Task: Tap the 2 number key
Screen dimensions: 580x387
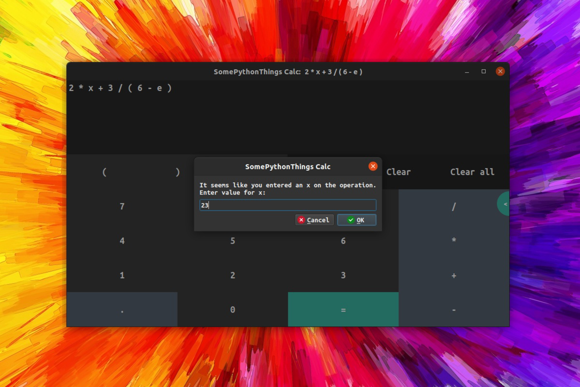Action: coord(233,275)
